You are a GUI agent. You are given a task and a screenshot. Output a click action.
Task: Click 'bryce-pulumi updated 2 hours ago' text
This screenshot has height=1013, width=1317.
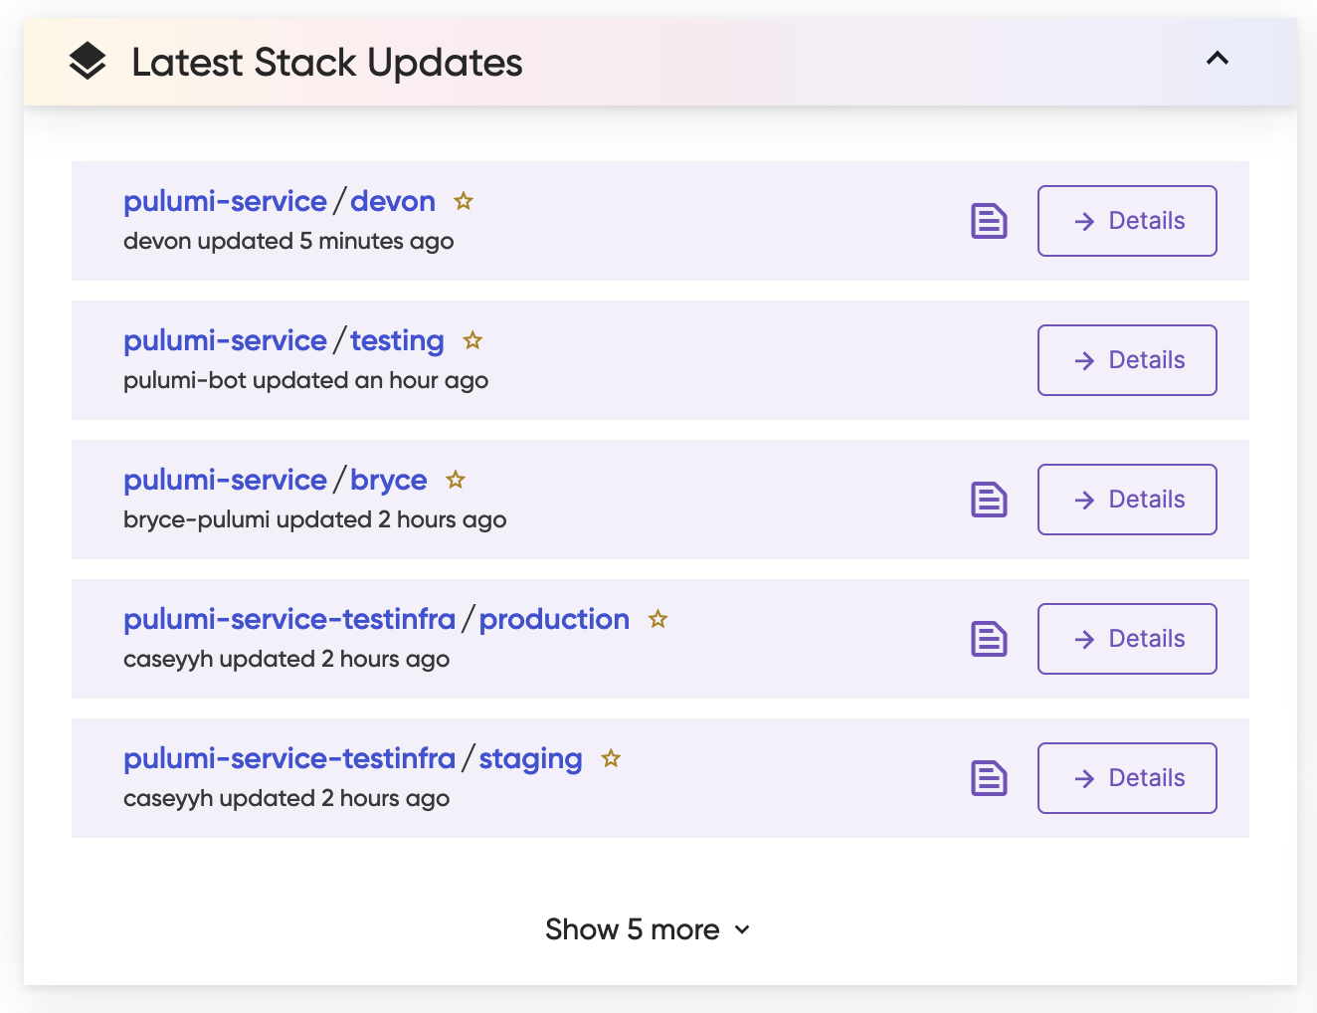(x=314, y=519)
